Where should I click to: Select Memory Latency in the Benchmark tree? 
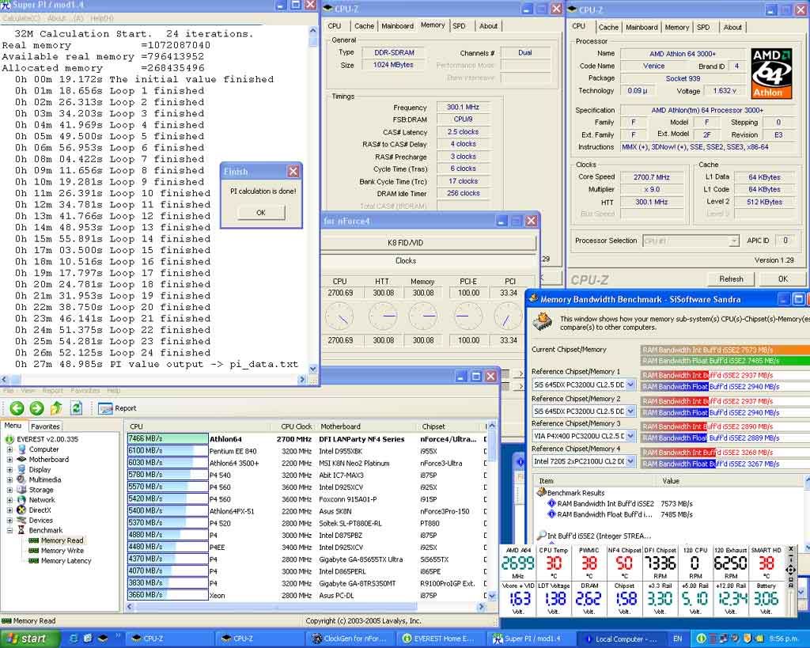66,561
